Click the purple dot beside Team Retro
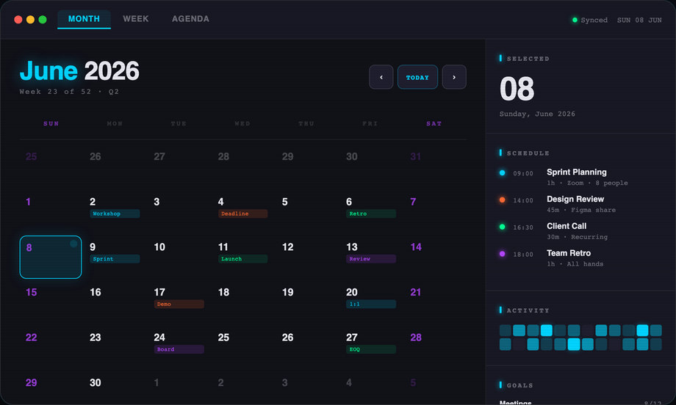676x405 pixels. (x=503, y=254)
